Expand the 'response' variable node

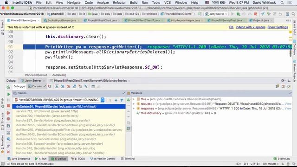pyautogui.click(x=134, y=109)
